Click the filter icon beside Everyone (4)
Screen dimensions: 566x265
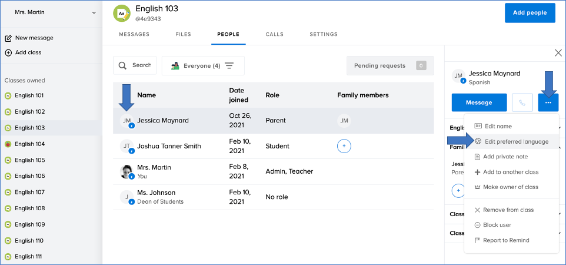229,66
